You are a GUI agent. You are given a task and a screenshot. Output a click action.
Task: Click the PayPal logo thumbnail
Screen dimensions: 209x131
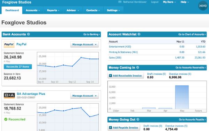(x=9, y=44)
